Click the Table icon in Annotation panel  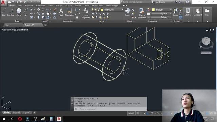click(x=77, y=17)
